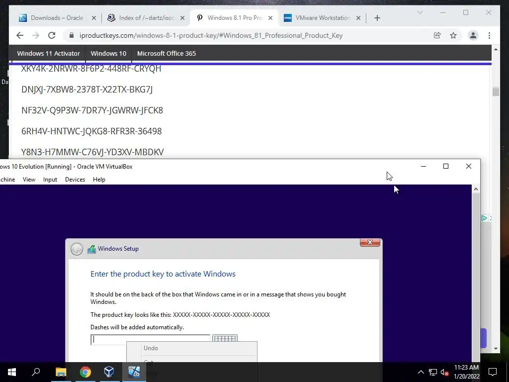Minimize the VirtualBox VM window
This screenshot has width=509, height=382.
coord(424,166)
